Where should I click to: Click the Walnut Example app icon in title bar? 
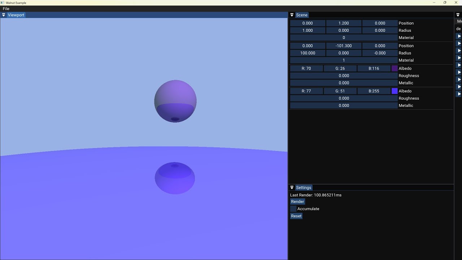coord(3,3)
